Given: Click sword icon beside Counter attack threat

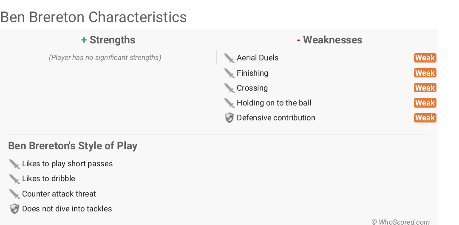Looking at the screenshot, I should tap(14, 194).
